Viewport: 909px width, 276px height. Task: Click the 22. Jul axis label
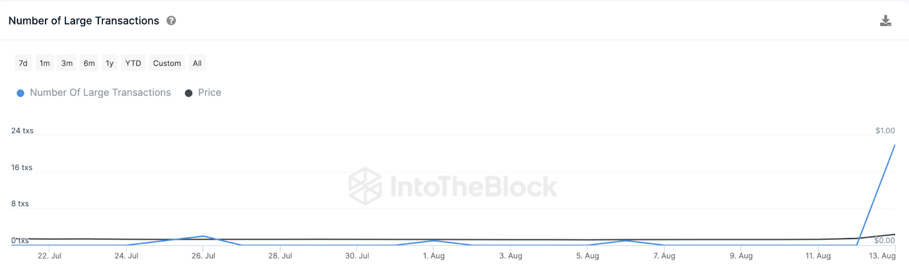49,256
